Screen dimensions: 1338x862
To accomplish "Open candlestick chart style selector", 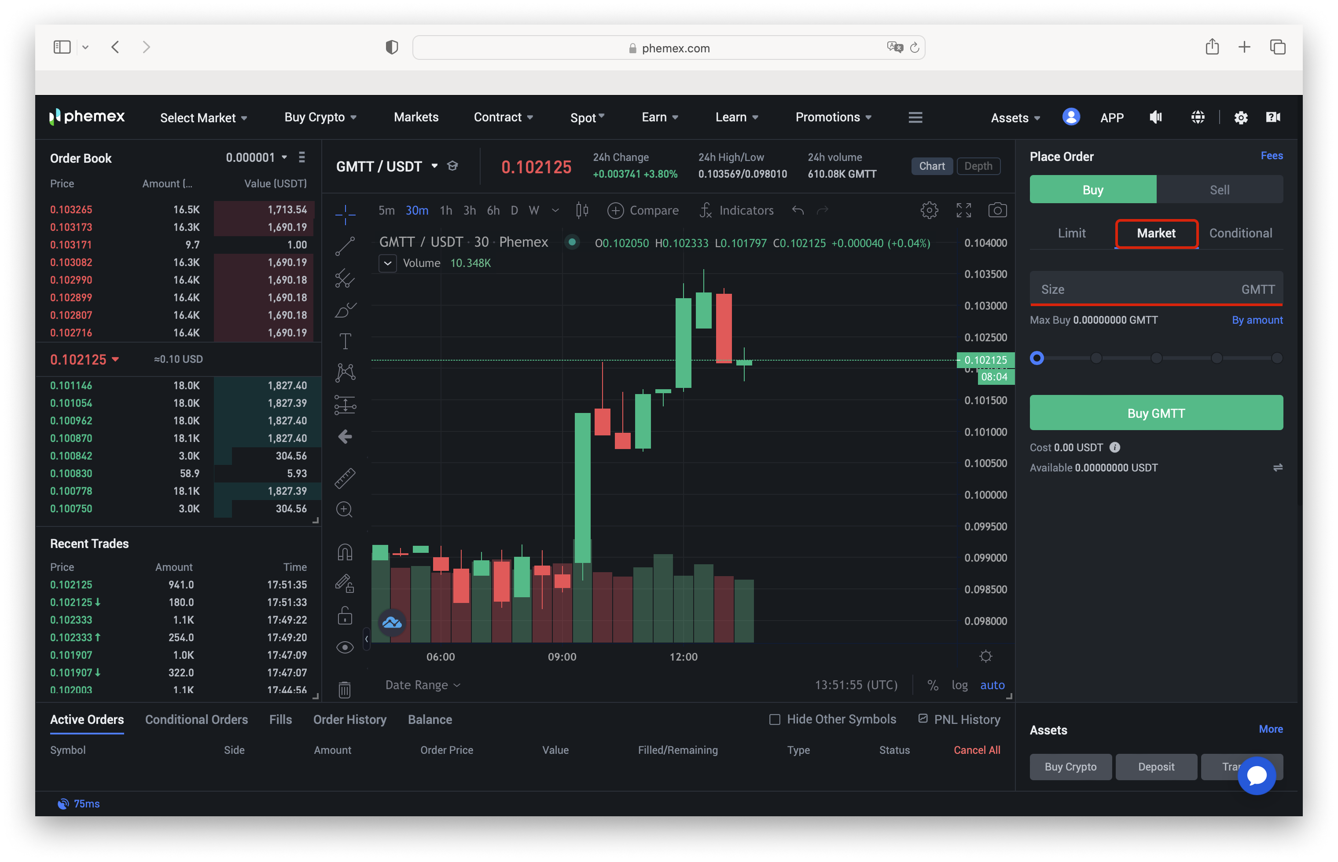I will 582,211.
